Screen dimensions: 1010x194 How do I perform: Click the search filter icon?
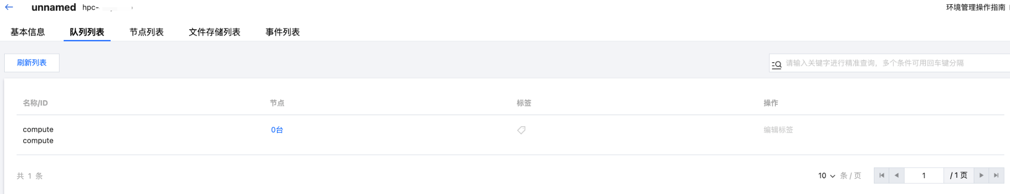(x=776, y=64)
